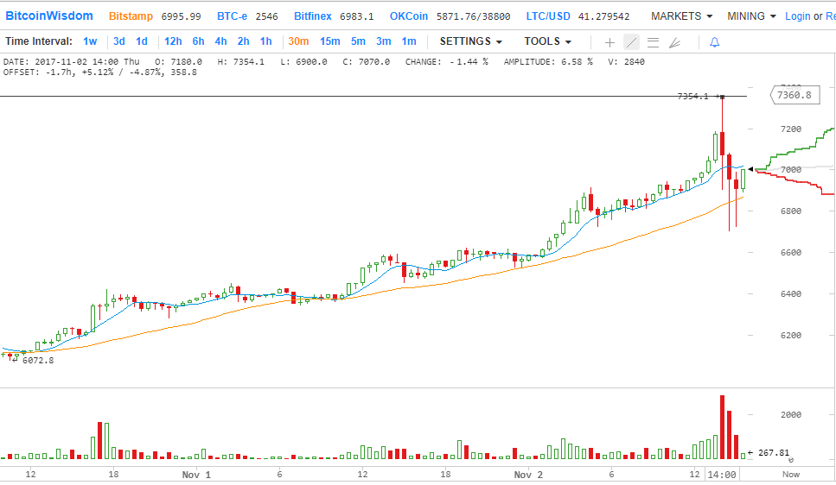Click the 14:00 time axis marker
Screen dimensions: 836x485
click(x=721, y=475)
